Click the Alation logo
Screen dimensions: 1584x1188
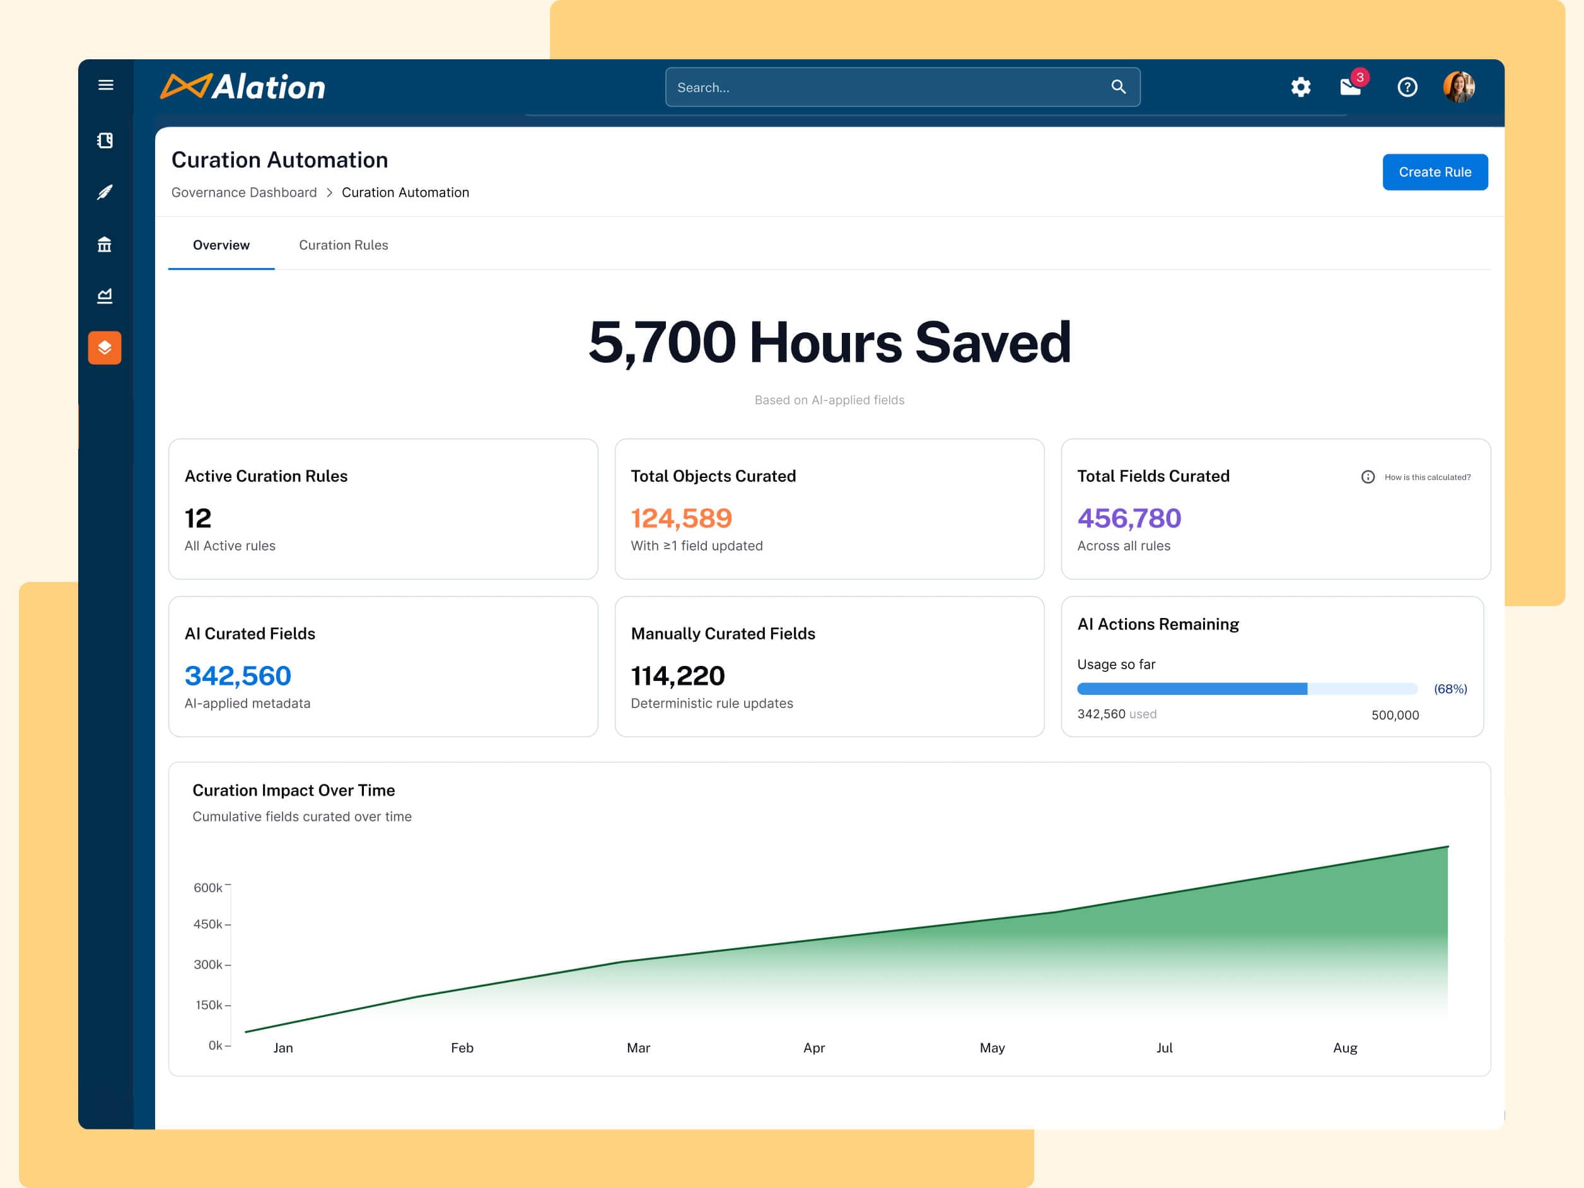[x=243, y=86]
